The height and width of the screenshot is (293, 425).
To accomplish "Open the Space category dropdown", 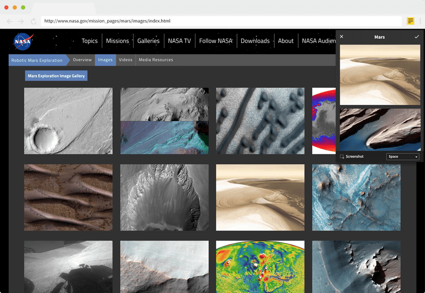I will pyautogui.click(x=403, y=157).
